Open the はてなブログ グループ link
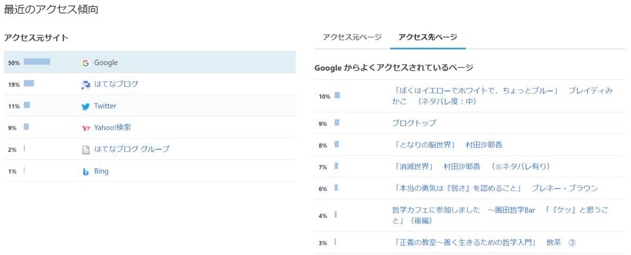 [132, 149]
